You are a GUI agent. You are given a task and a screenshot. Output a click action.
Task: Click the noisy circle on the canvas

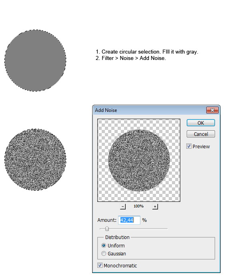36,159
